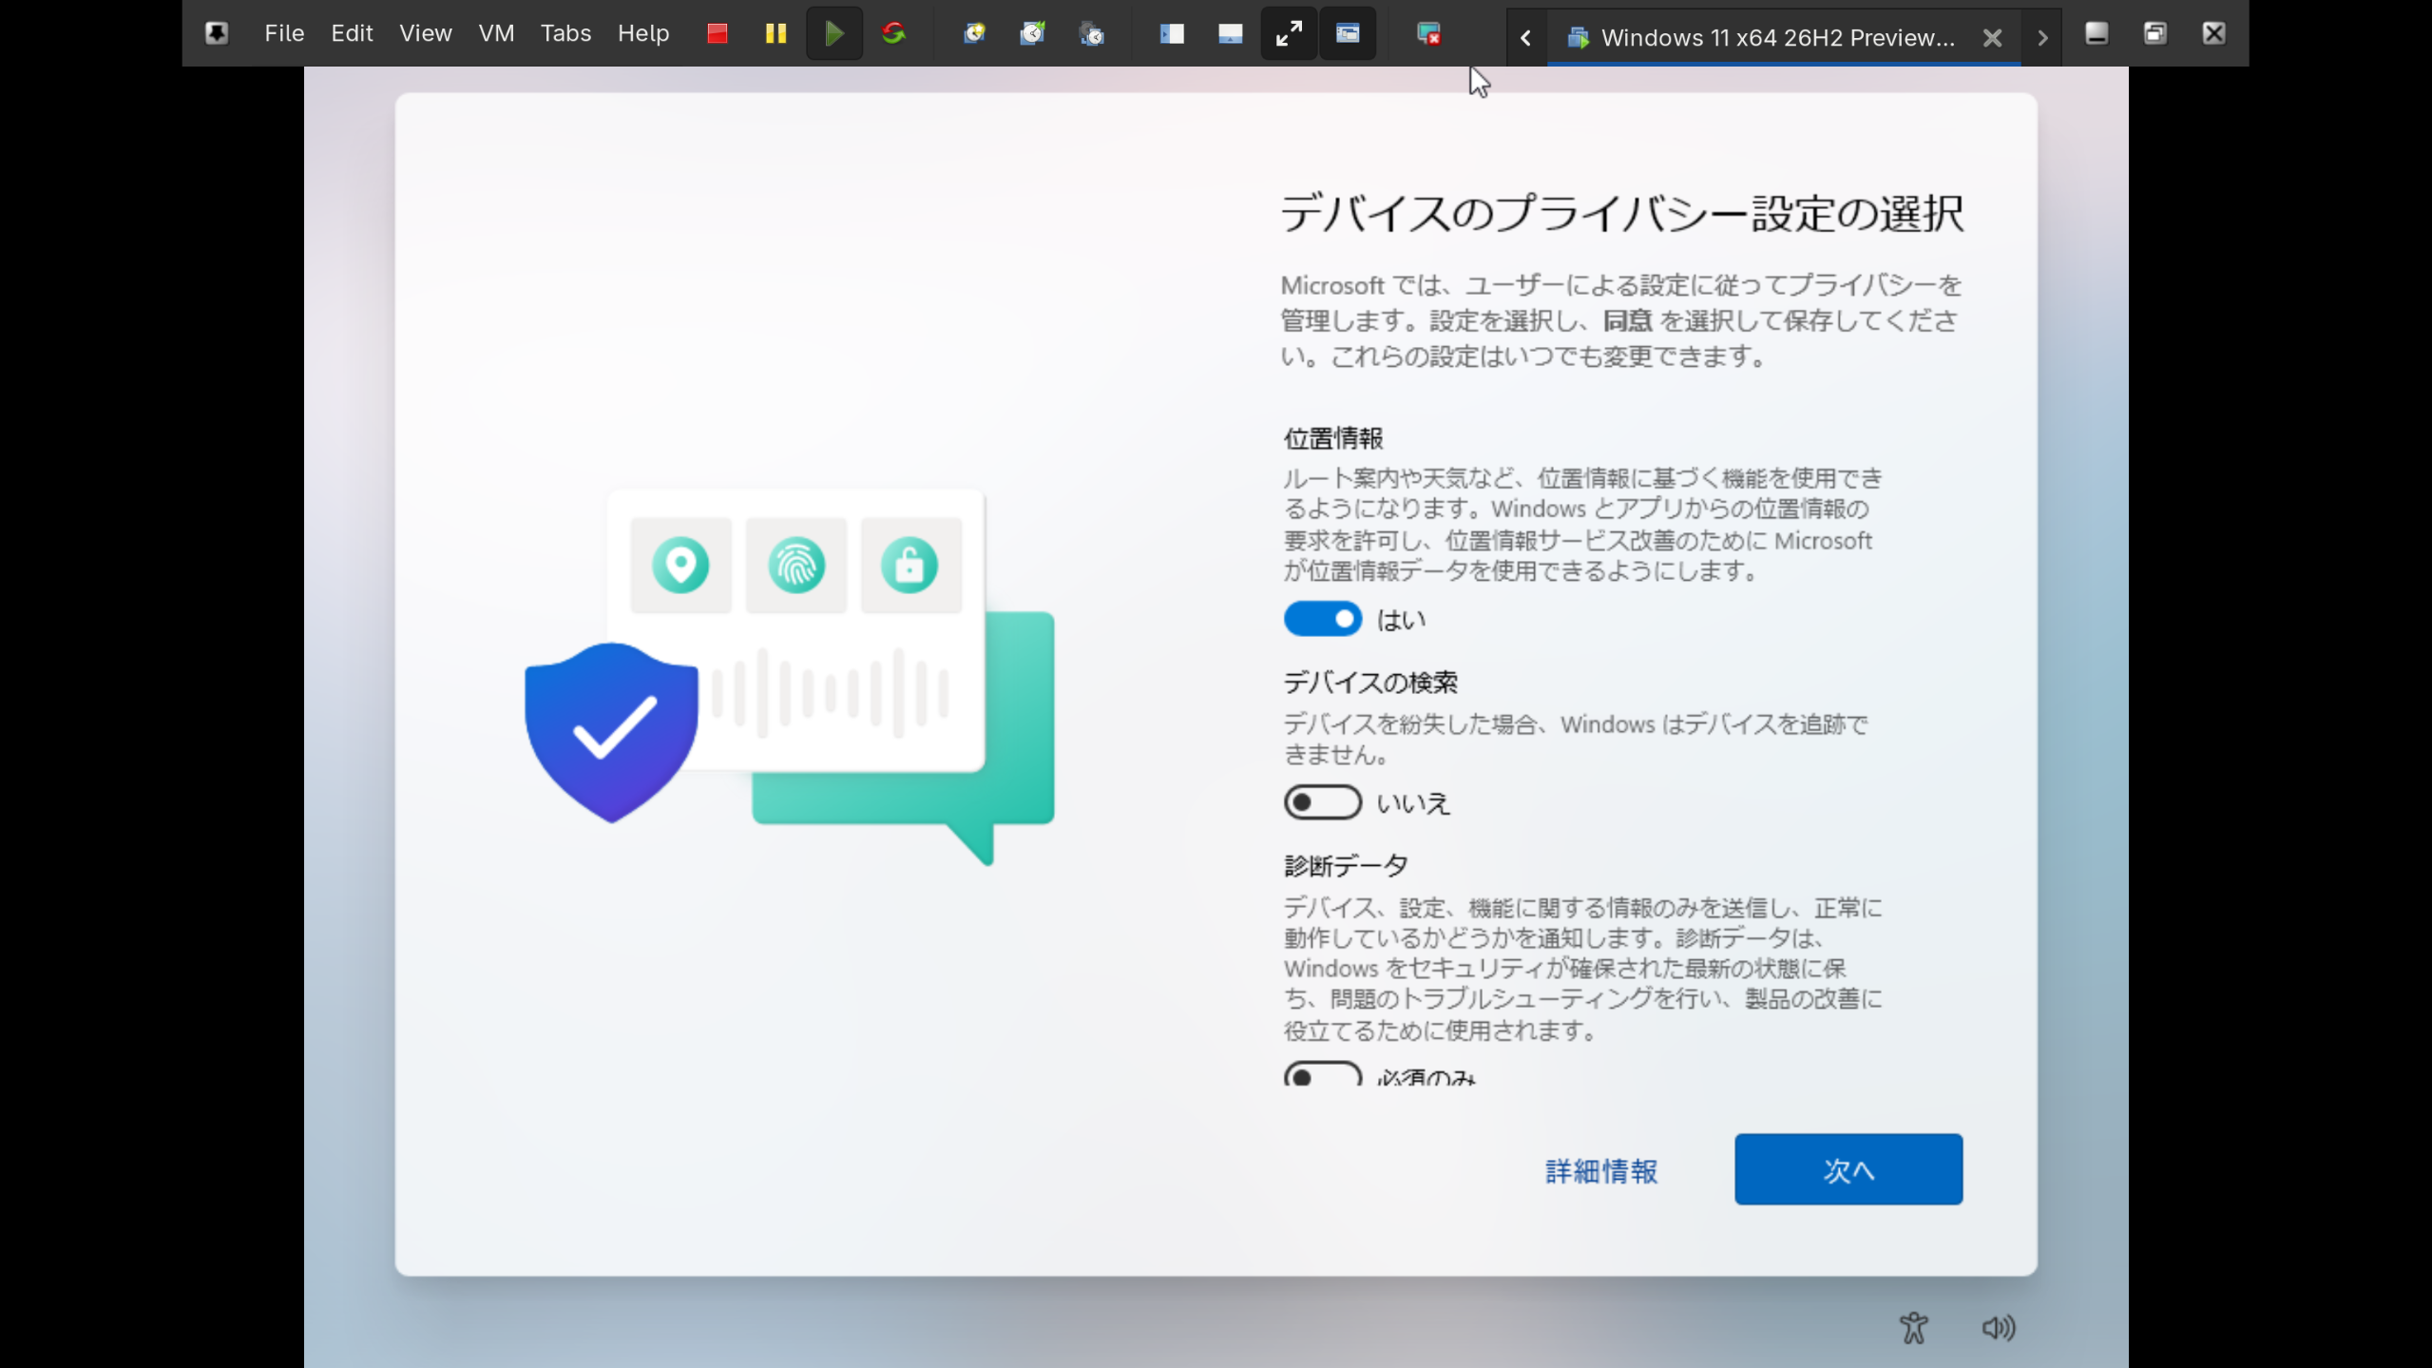This screenshot has width=2432, height=1368.
Task: Open the Tabs menu
Action: pos(565,33)
